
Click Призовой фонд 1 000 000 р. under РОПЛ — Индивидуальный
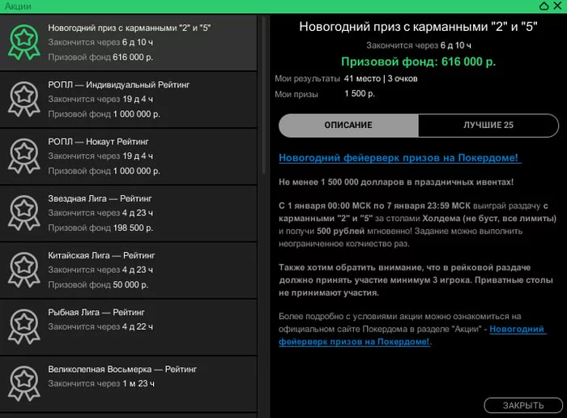tap(104, 114)
